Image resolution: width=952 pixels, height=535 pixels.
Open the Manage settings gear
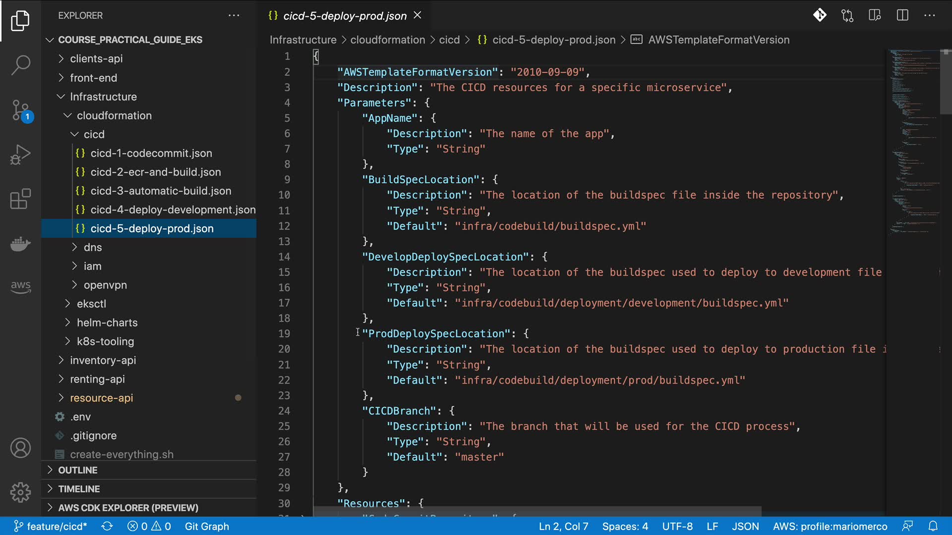20,492
